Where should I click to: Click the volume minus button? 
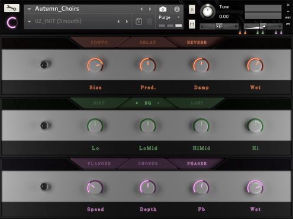pos(246,27)
